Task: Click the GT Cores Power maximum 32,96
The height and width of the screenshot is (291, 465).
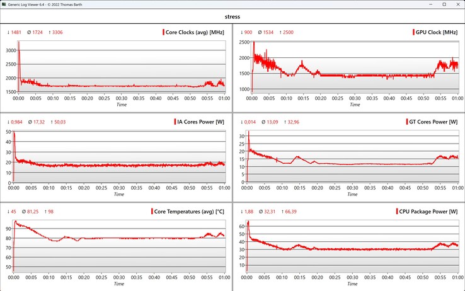Action: [x=290, y=122]
